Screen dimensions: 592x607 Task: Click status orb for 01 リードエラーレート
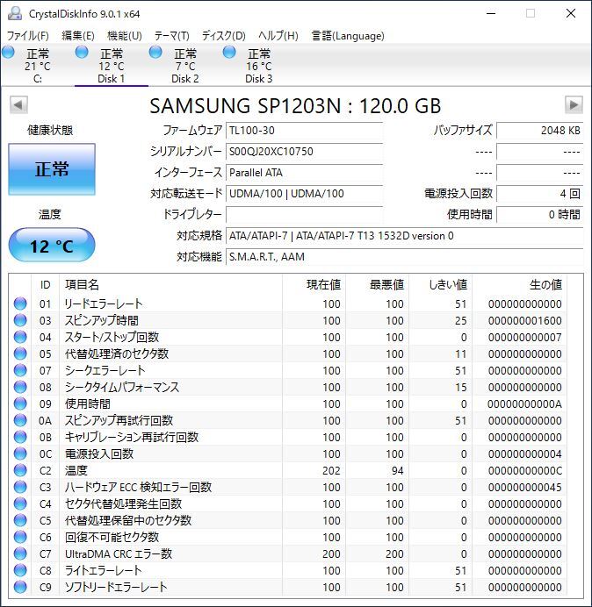20,303
